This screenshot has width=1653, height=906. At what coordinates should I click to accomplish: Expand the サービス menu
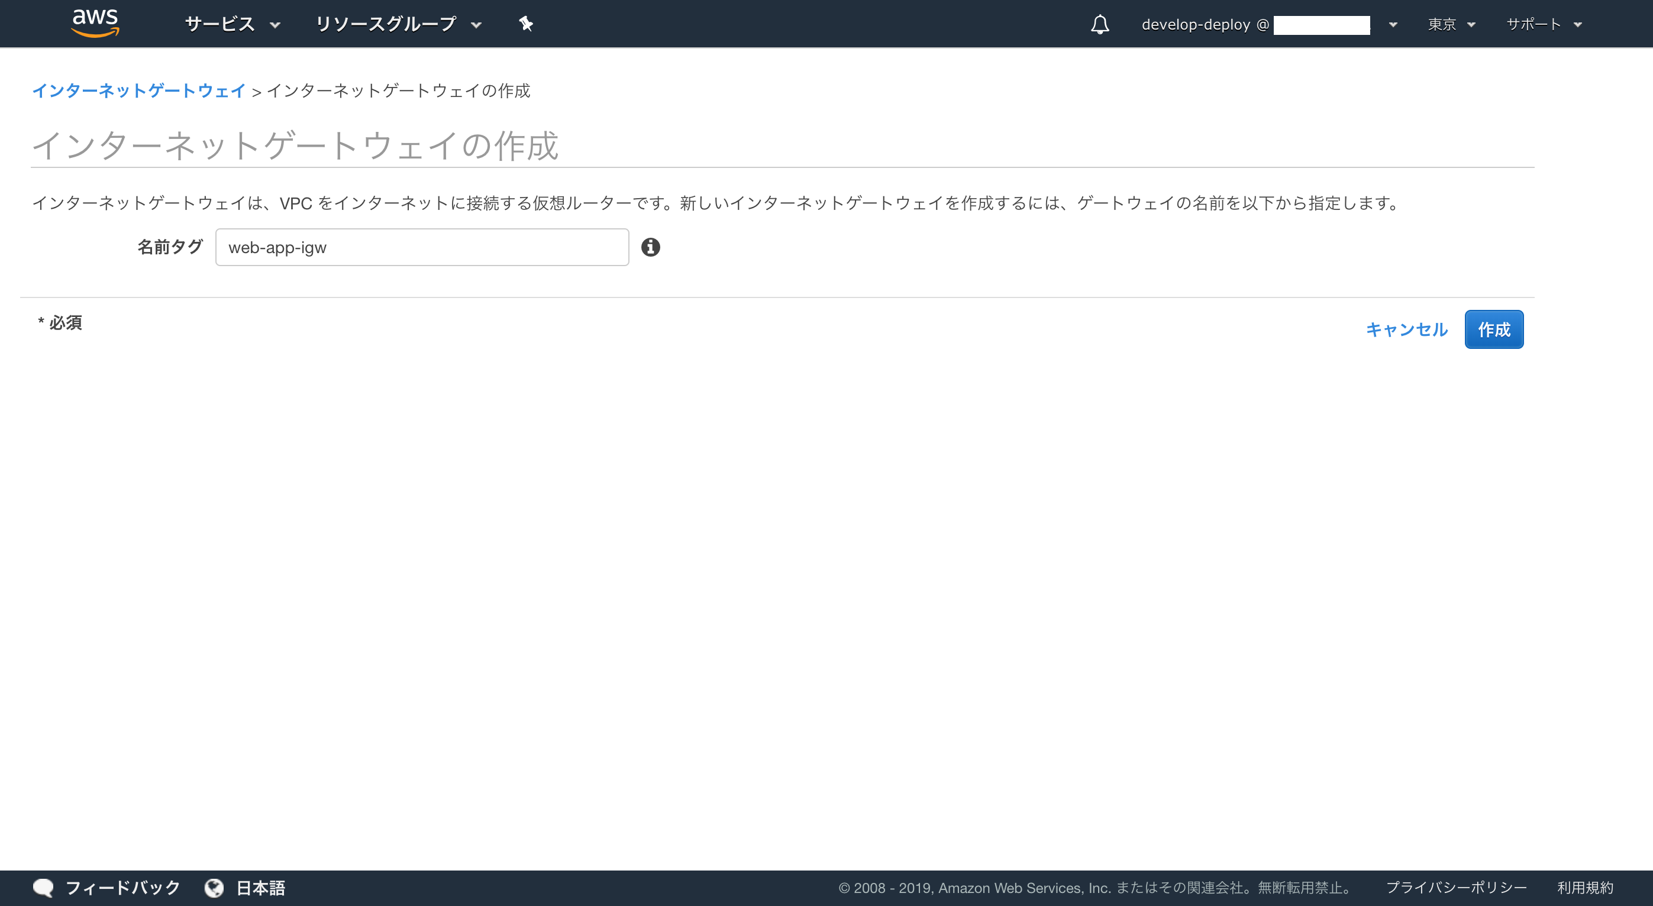coord(233,24)
